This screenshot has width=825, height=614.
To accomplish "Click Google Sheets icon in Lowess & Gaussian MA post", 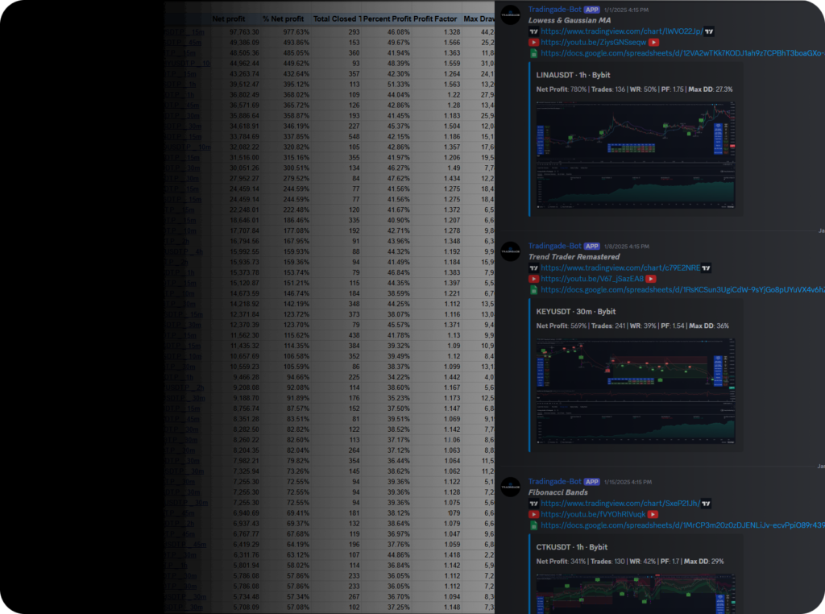I will [533, 53].
